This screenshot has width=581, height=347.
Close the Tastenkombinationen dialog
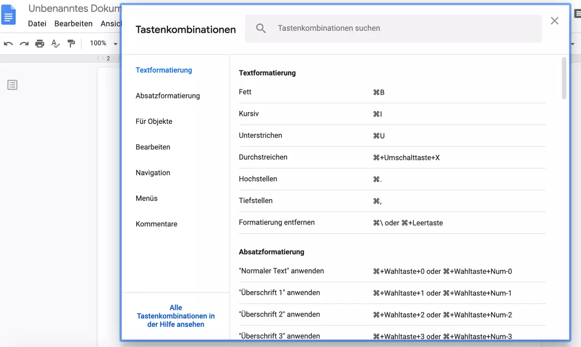(554, 21)
